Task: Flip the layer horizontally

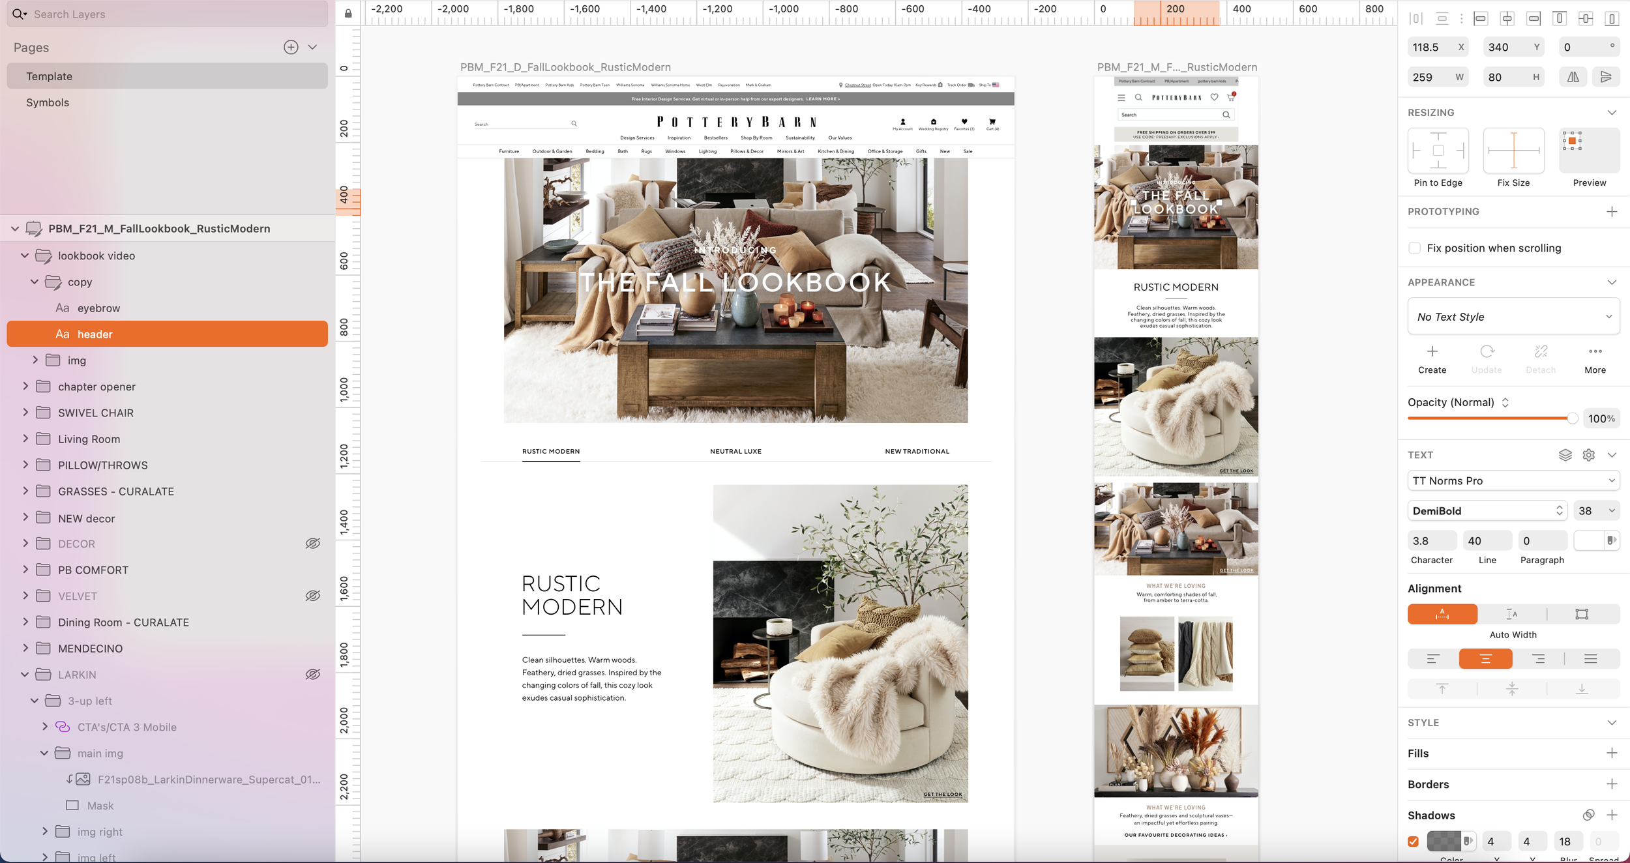Action: pyautogui.click(x=1573, y=77)
